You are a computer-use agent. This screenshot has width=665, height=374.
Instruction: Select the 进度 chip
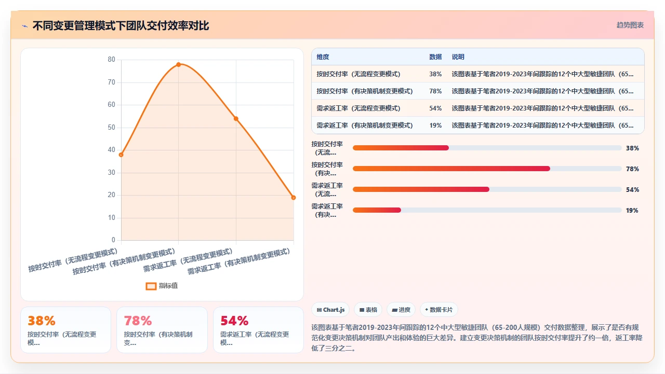tap(401, 310)
